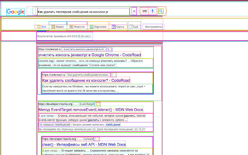
Task: Select the Все search tab
Action: (x=42, y=27)
